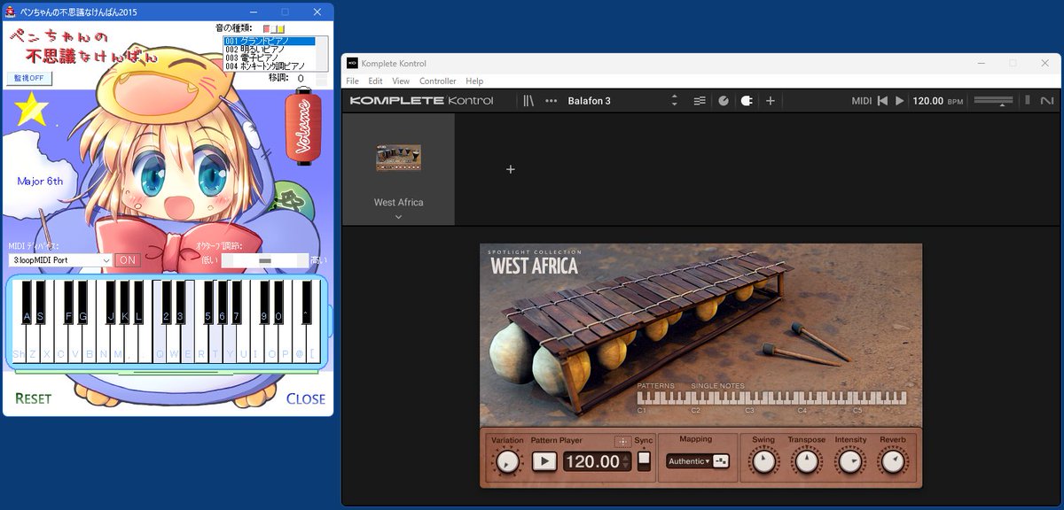Click the Volume red lantern control
Image resolution: width=1064 pixels, height=510 pixels.
click(303, 127)
